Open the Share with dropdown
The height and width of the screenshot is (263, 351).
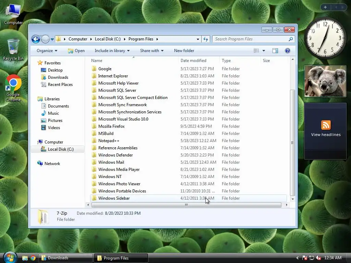coord(152,51)
